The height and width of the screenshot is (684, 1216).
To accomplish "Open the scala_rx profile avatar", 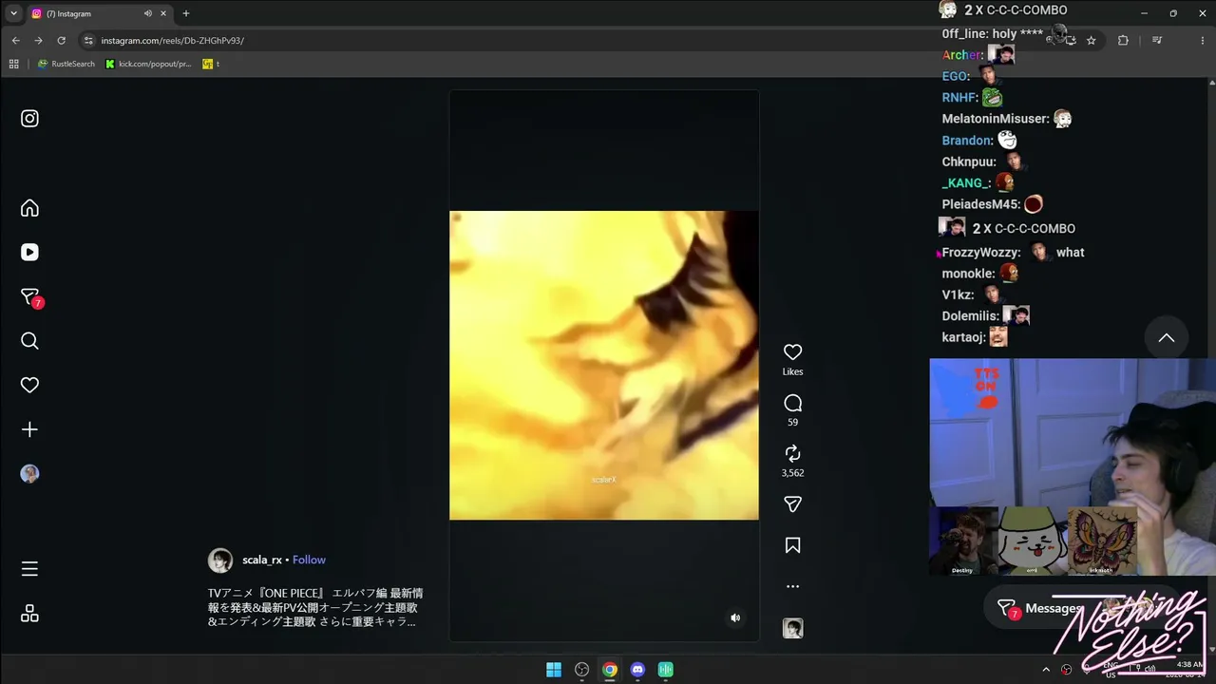I will point(220,560).
